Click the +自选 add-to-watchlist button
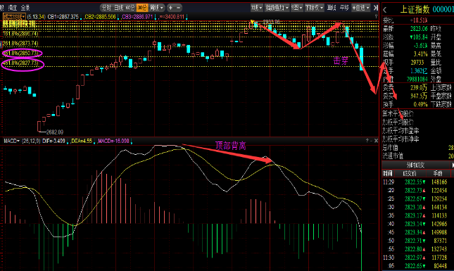Image resolution: width=454 pixels, height=271 pixels. coord(360,8)
